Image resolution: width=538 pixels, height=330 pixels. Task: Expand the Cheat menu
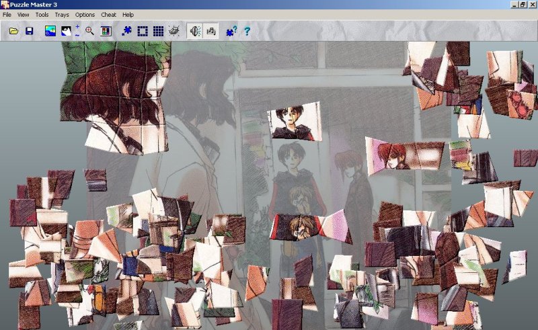(108, 14)
